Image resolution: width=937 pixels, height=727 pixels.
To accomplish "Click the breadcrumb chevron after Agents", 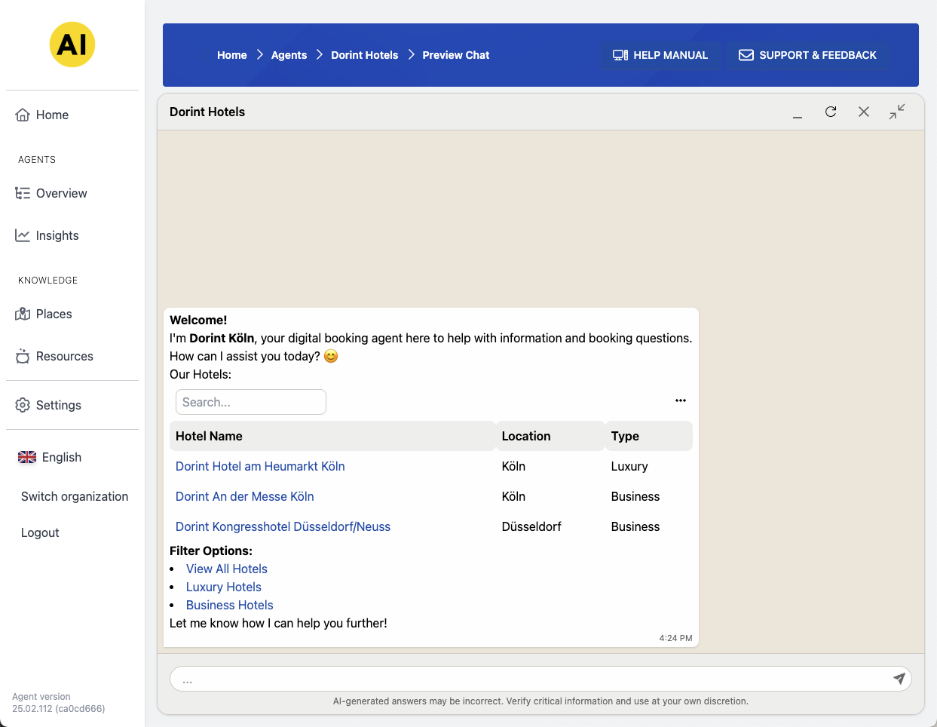I will (319, 54).
